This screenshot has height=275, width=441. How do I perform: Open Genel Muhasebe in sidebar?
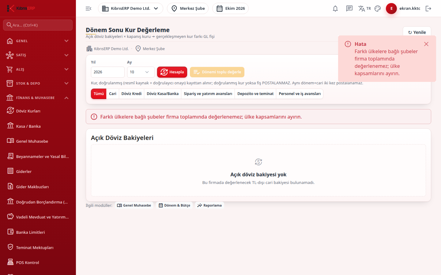point(38,141)
